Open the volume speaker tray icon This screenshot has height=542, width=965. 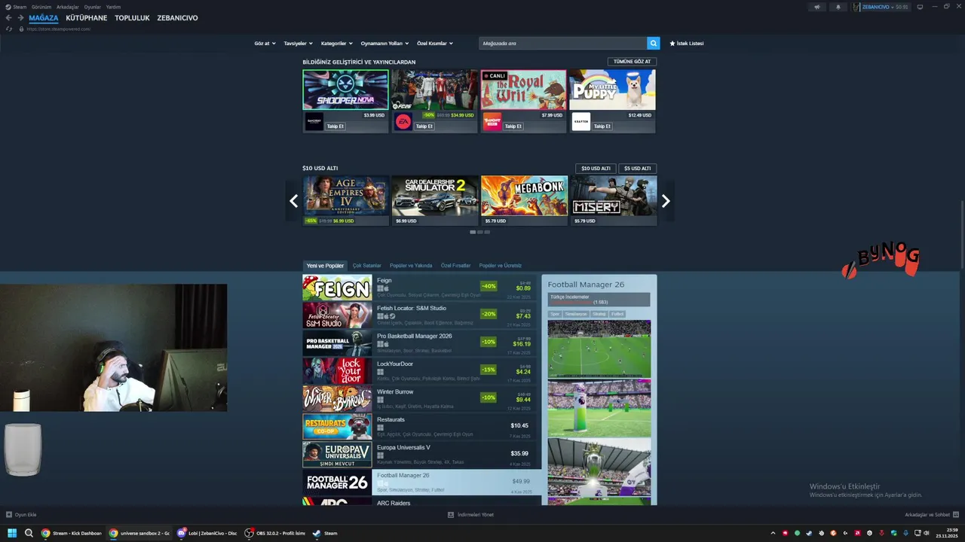[x=927, y=533]
